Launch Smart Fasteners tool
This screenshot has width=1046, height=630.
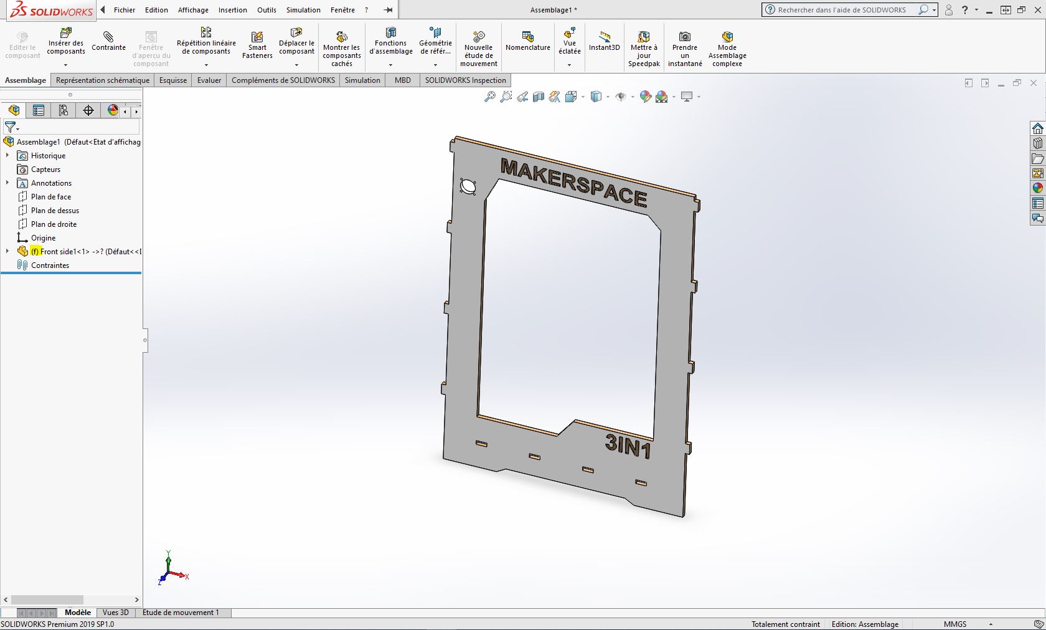tap(257, 45)
